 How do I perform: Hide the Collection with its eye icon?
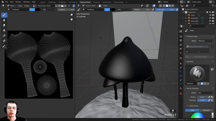[210, 12]
